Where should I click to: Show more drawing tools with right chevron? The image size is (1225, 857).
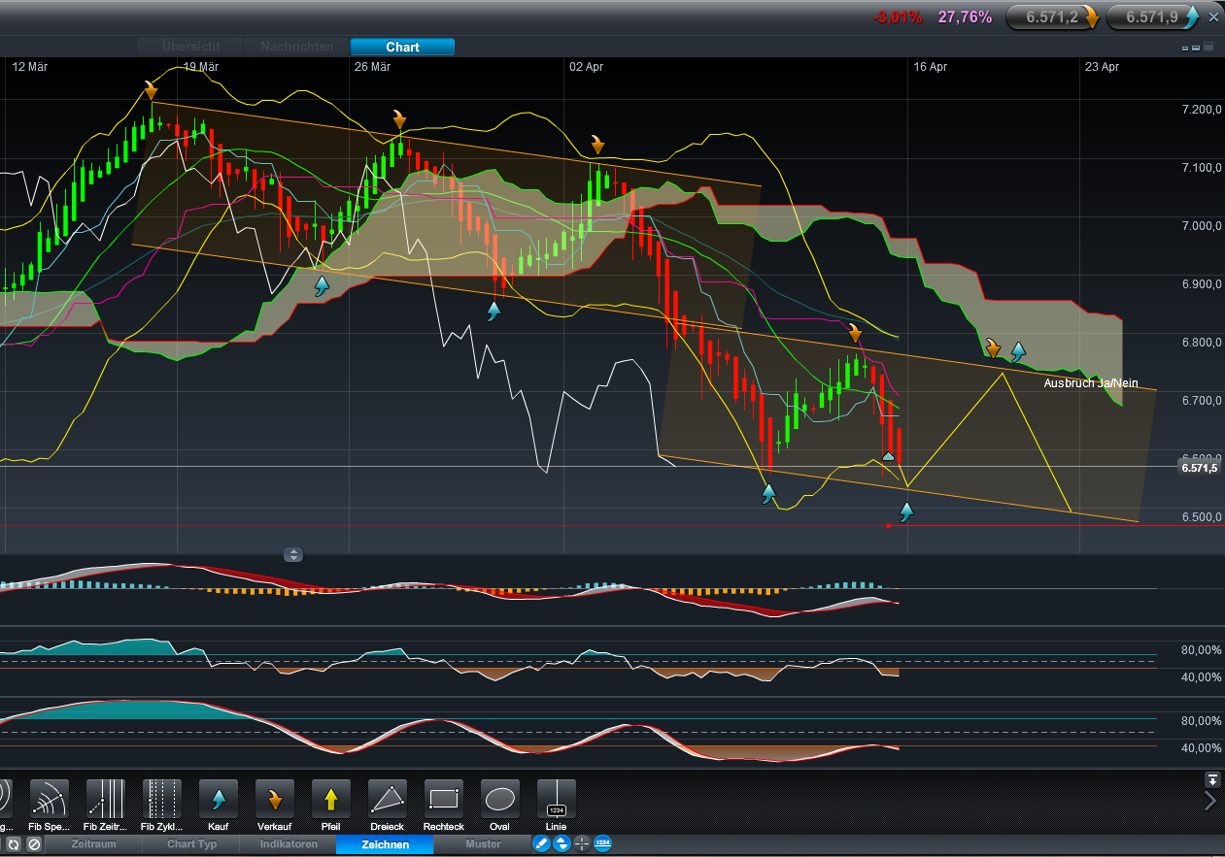click(1210, 801)
